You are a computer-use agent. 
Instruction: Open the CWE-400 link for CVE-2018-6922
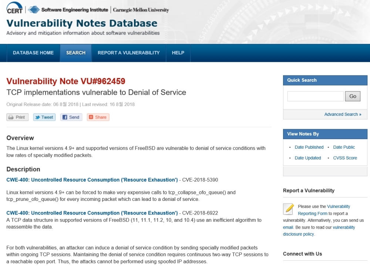coord(92,213)
